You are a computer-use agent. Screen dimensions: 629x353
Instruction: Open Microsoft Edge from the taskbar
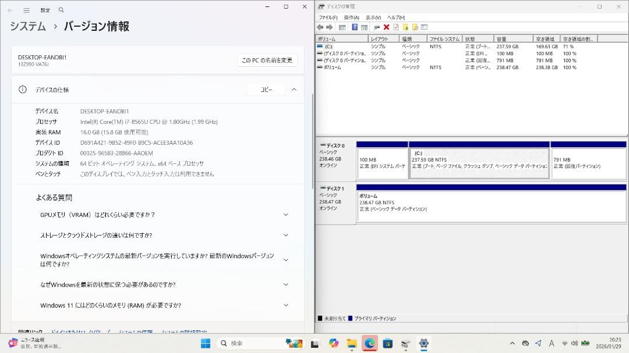[370, 343]
